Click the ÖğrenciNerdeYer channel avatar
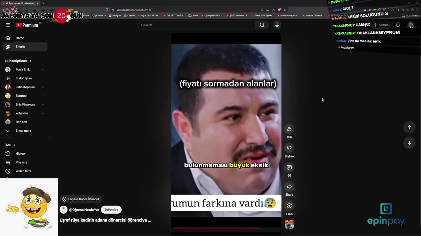 [x=63, y=210]
